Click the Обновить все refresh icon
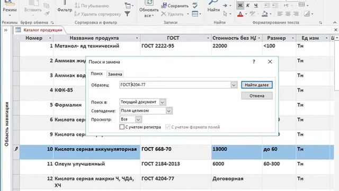339x191 pixels. click(x=149, y=3)
